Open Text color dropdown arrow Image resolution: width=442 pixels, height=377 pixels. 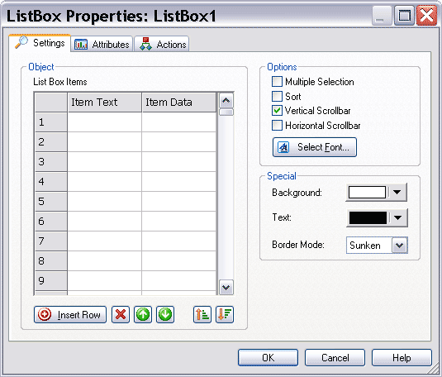(398, 217)
